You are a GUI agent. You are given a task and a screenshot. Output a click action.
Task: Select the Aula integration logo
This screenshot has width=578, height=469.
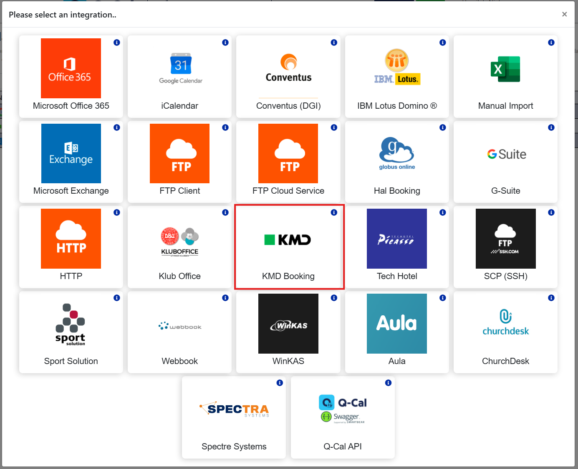click(x=397, y=324)
